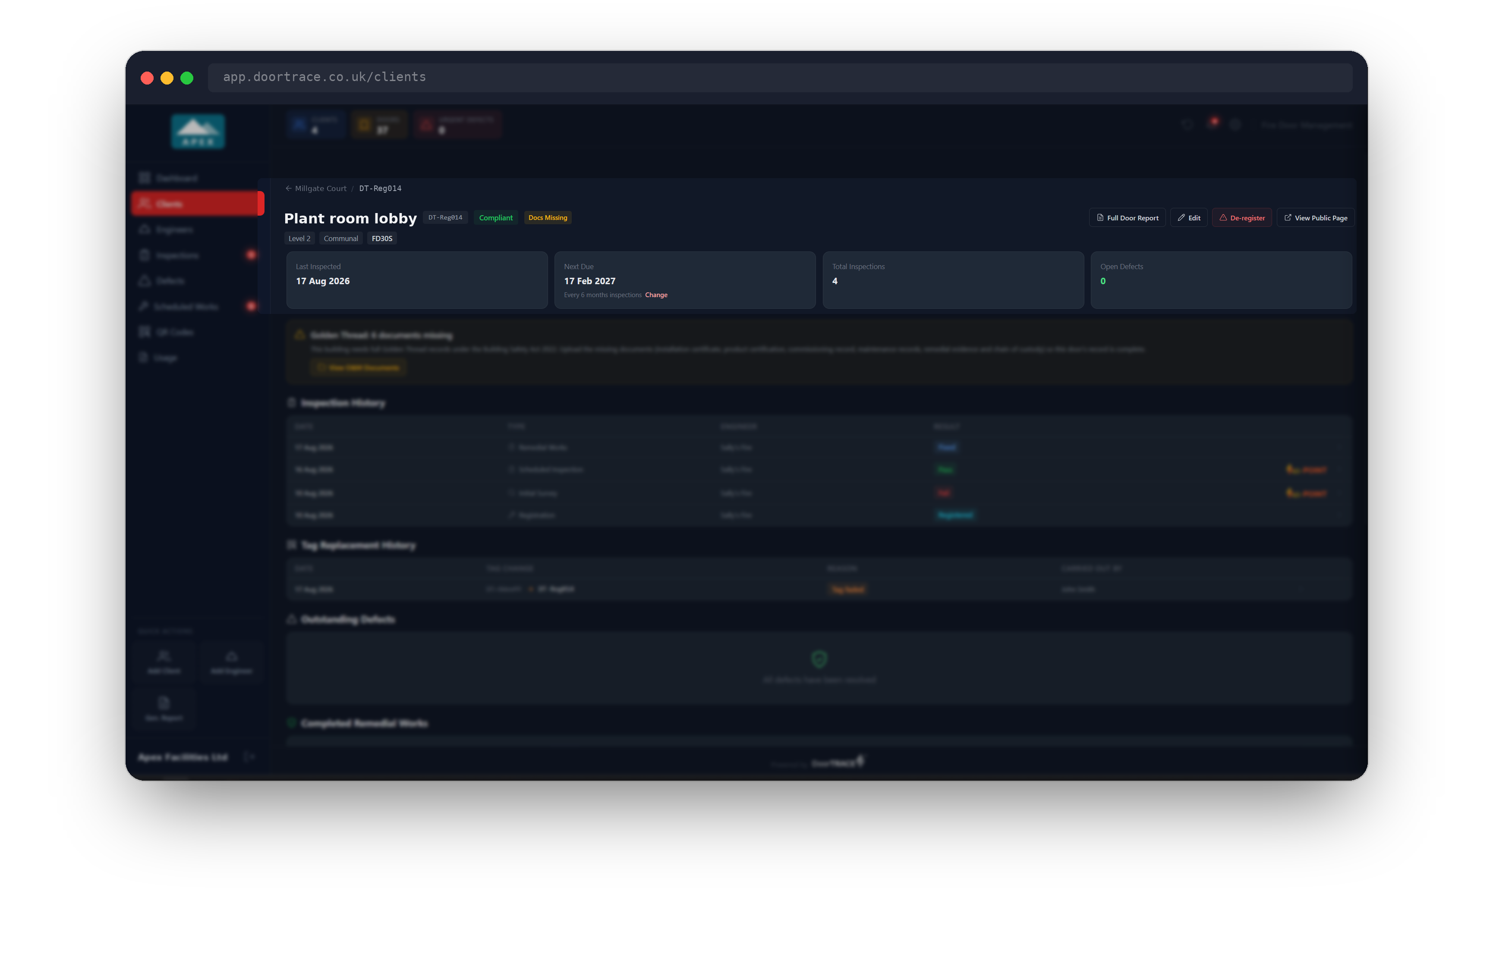Click the Edit button with pencil icon

click(x=1189, y=217)
